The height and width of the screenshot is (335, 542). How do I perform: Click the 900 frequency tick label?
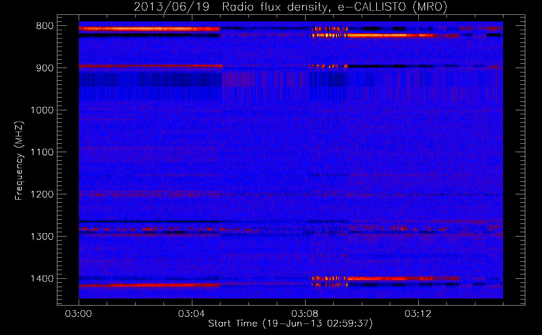45,68
